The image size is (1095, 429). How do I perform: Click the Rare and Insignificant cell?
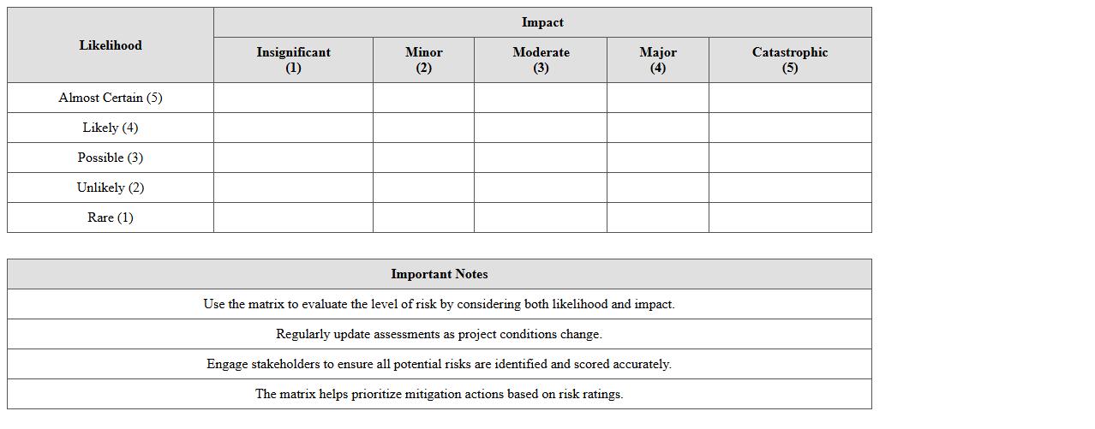point(293,217)
